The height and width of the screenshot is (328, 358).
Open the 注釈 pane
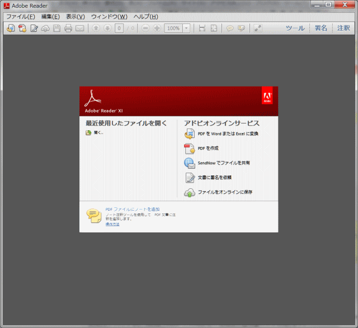[343, 28]
